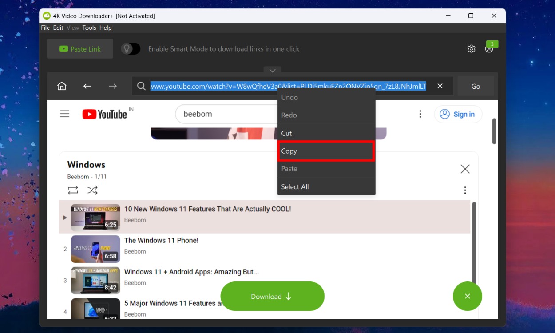Open the Windows 11 Phone video thumbnail
This screenshot has width=555, height=333.
[x=95, y=249]
